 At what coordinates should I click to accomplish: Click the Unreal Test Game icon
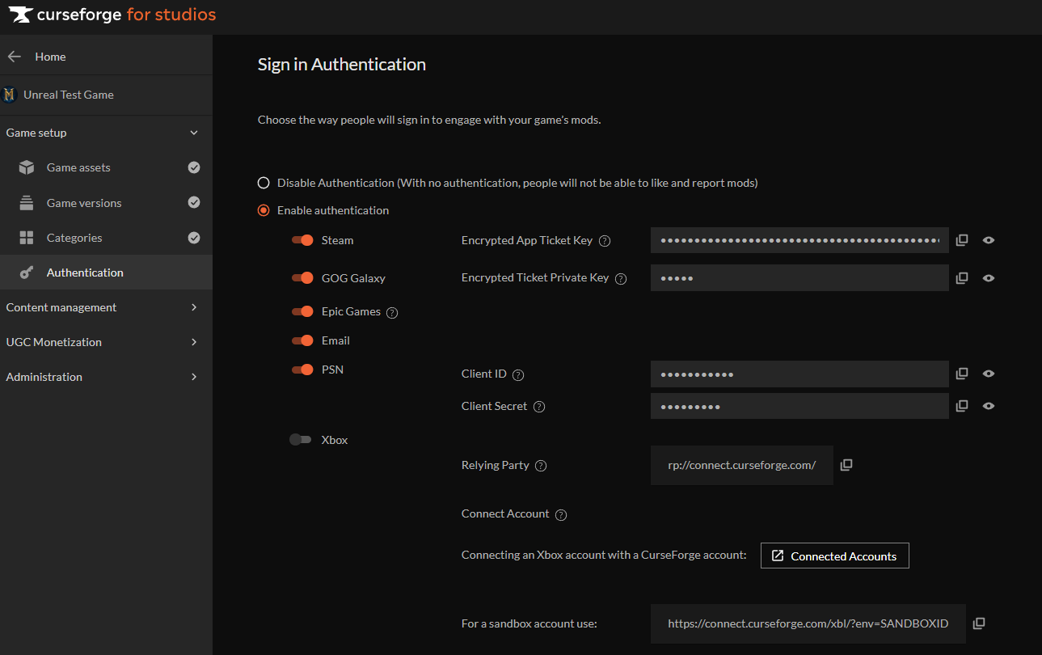pos(10,95)
